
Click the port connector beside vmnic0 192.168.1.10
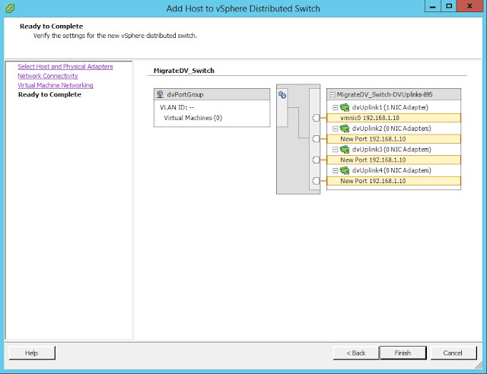[x=316, y=118]
